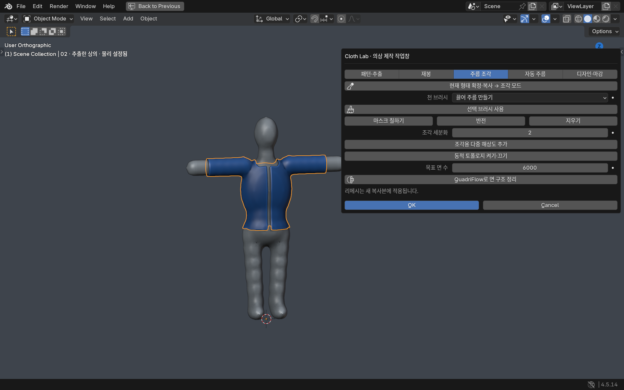Toggle show gizmo icon
The image size is (624, 390).
tap(525, 19)
